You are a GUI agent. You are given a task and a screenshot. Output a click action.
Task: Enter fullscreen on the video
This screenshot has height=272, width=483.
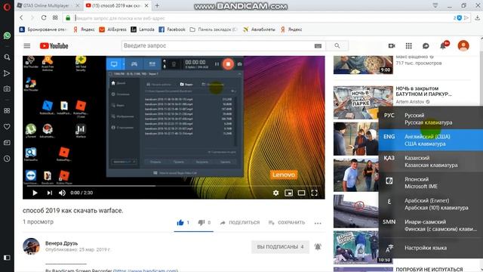pyautogui.click(x=314, y=193)
